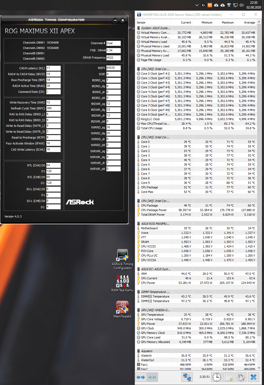Click the Command Rate (CR) field

[53, 92]
